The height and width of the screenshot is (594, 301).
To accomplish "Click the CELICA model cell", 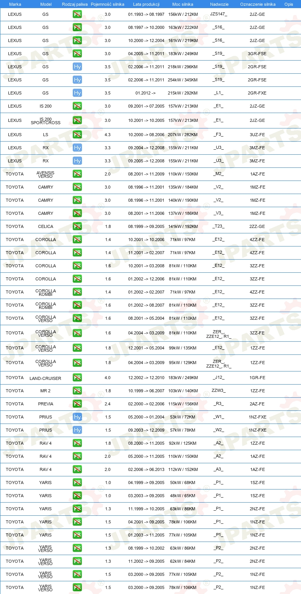I will tap(45, 226).
